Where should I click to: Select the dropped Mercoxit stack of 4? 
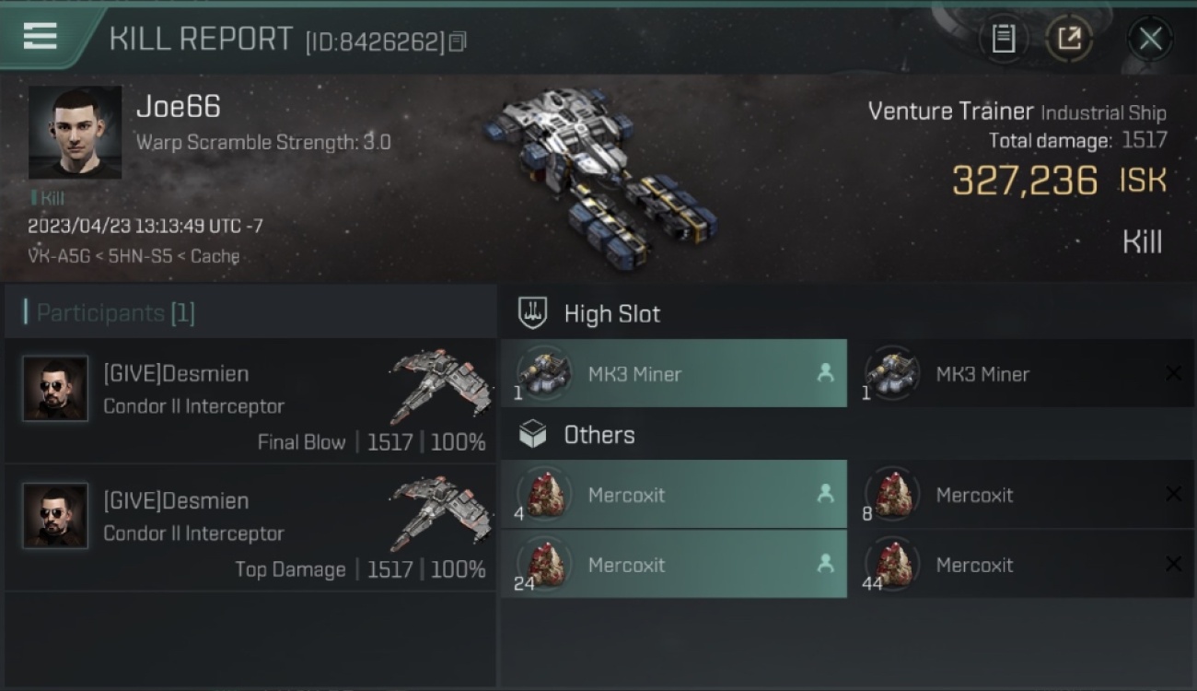674,495
